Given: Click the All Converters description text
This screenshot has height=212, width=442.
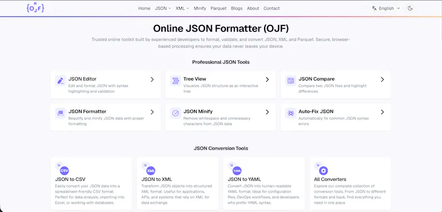Looking at the screenshot, I should 350,194.
